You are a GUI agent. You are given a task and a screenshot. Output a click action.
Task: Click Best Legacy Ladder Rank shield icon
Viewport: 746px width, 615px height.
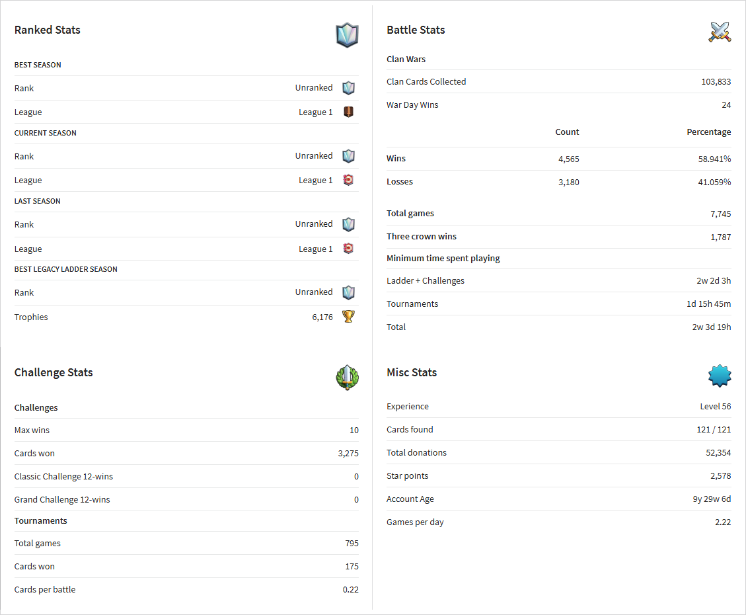coord(348,292)
